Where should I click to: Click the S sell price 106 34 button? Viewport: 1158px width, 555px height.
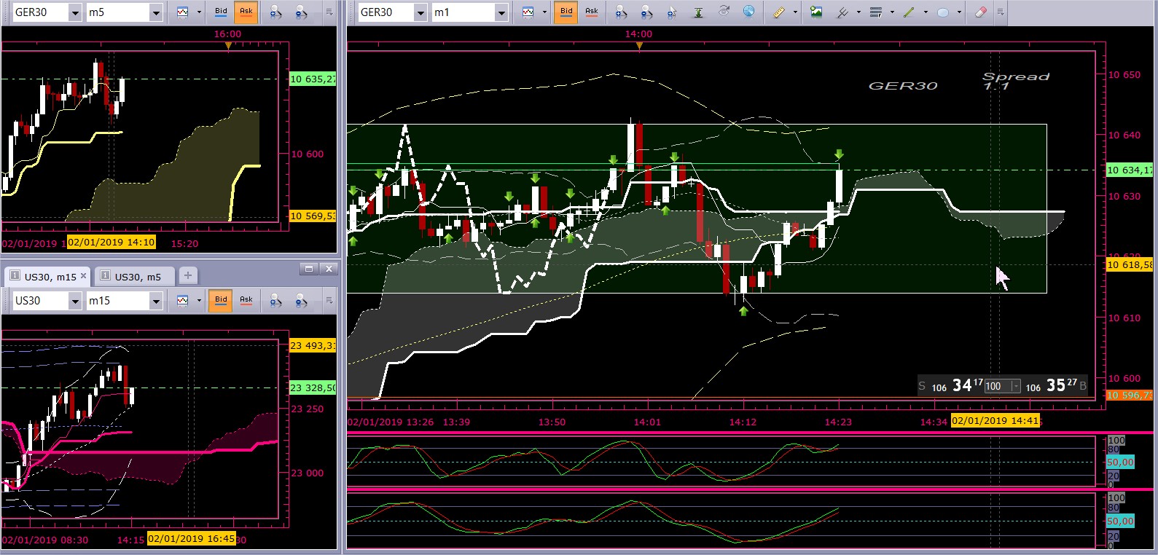click(950, 386)
